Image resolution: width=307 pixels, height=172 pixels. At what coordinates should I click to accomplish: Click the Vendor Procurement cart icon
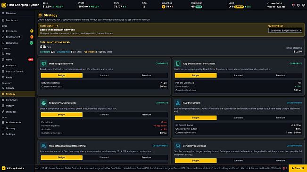178,146
